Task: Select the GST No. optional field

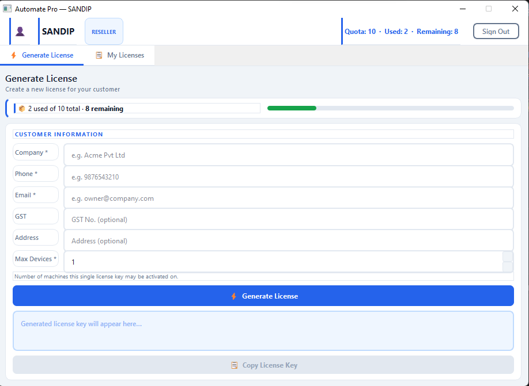Action: tap(289, 219)
